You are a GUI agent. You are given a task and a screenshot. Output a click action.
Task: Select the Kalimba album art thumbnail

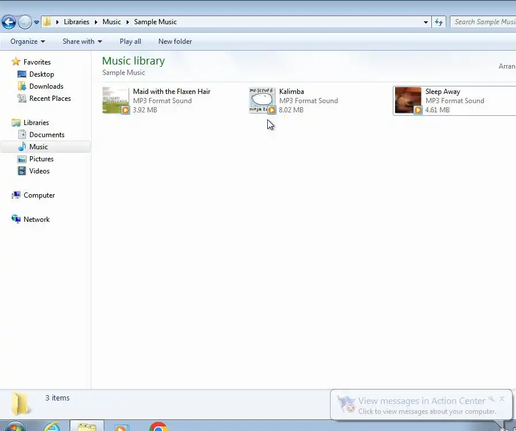pos(262,100)
